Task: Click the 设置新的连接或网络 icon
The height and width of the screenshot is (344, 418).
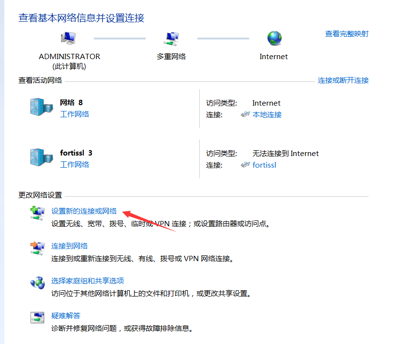Action: tap(37, 213)
